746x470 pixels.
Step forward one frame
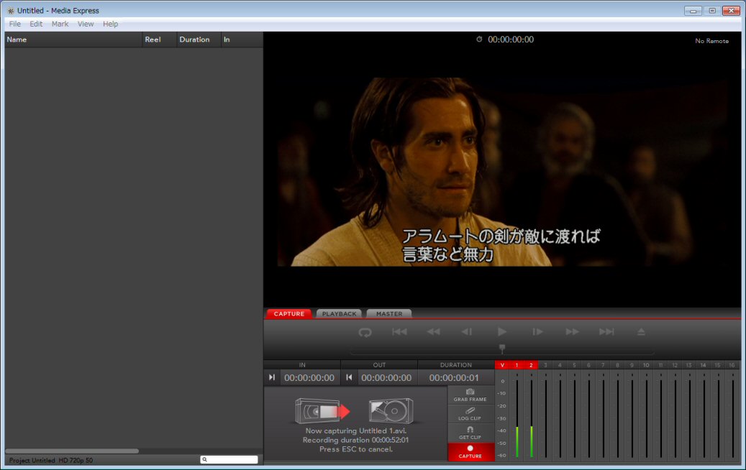537,332
